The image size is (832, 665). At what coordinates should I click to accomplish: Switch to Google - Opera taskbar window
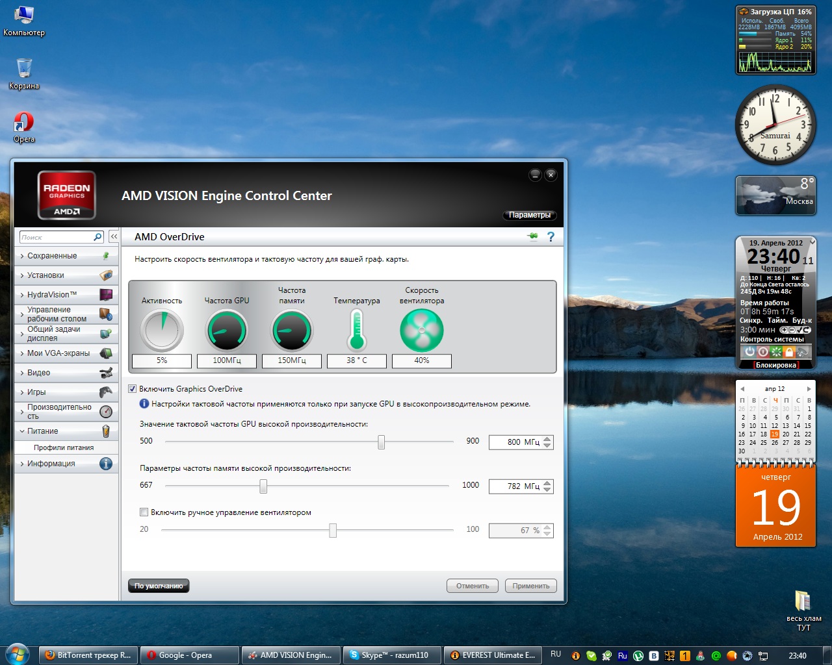190,655
